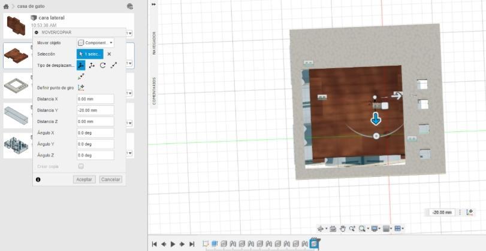
Task: Click the Definir punto de giro icon
Action: click(x=81, y=88)
